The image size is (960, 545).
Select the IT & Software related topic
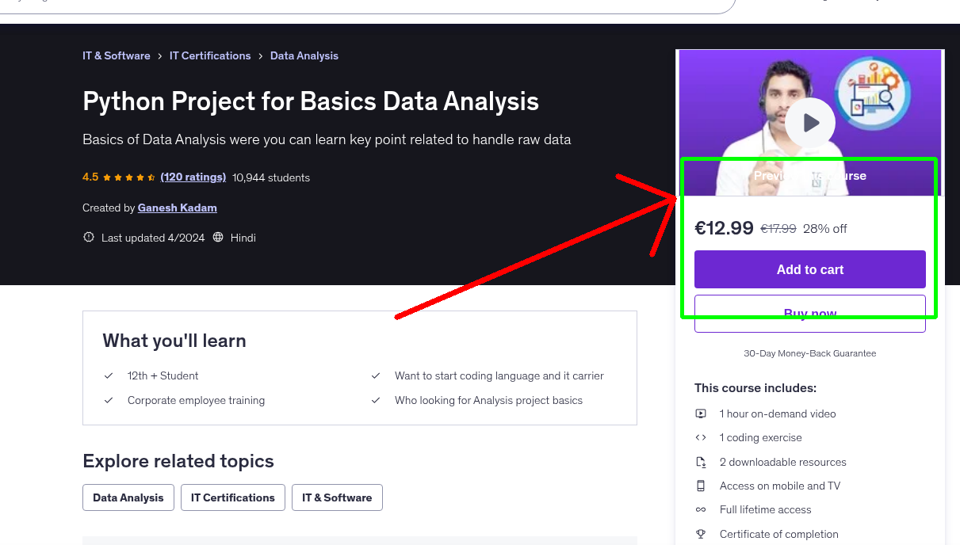337,497
